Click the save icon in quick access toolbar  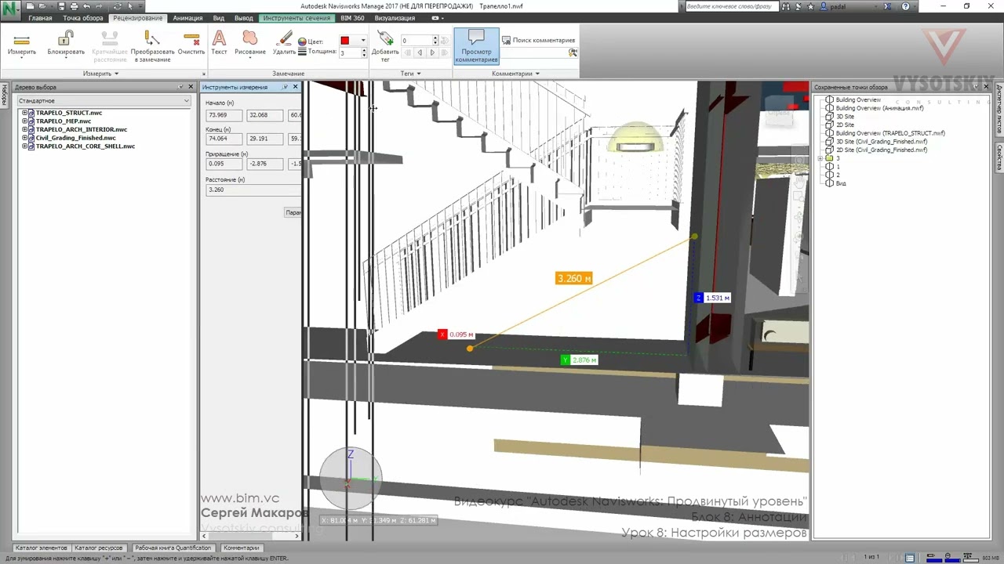[x=60, y=6]
